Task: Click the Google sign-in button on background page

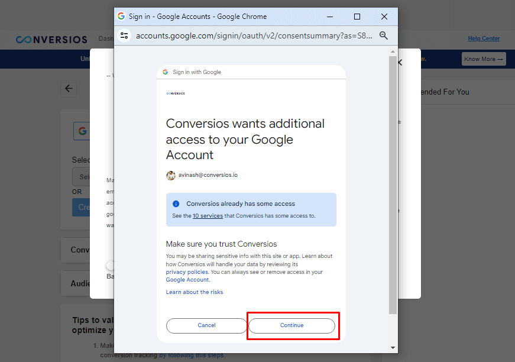Action: [x=82, y=131]
